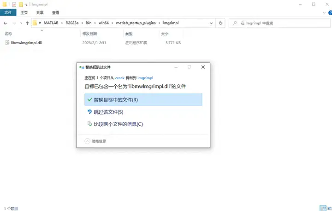This screenshot has width=332, height=211.
Task: Click the Explorer title bar folder icon
Action: click(5, 4)
